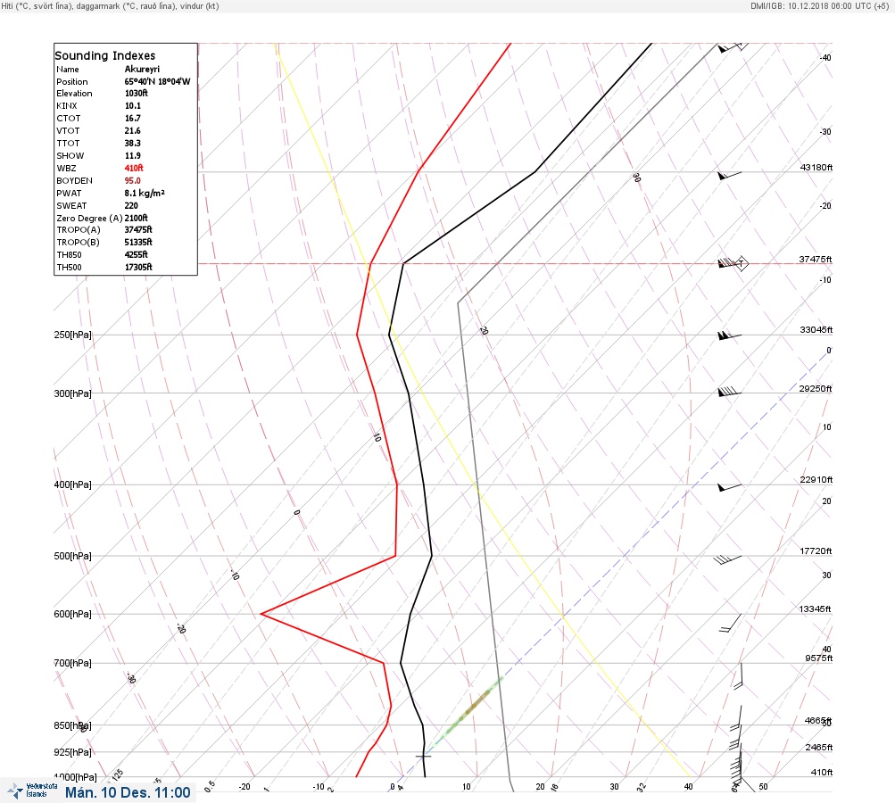This screenshot has width=895, height=803.
Task: Click the SHOW value 11.9
Action: 132,156
